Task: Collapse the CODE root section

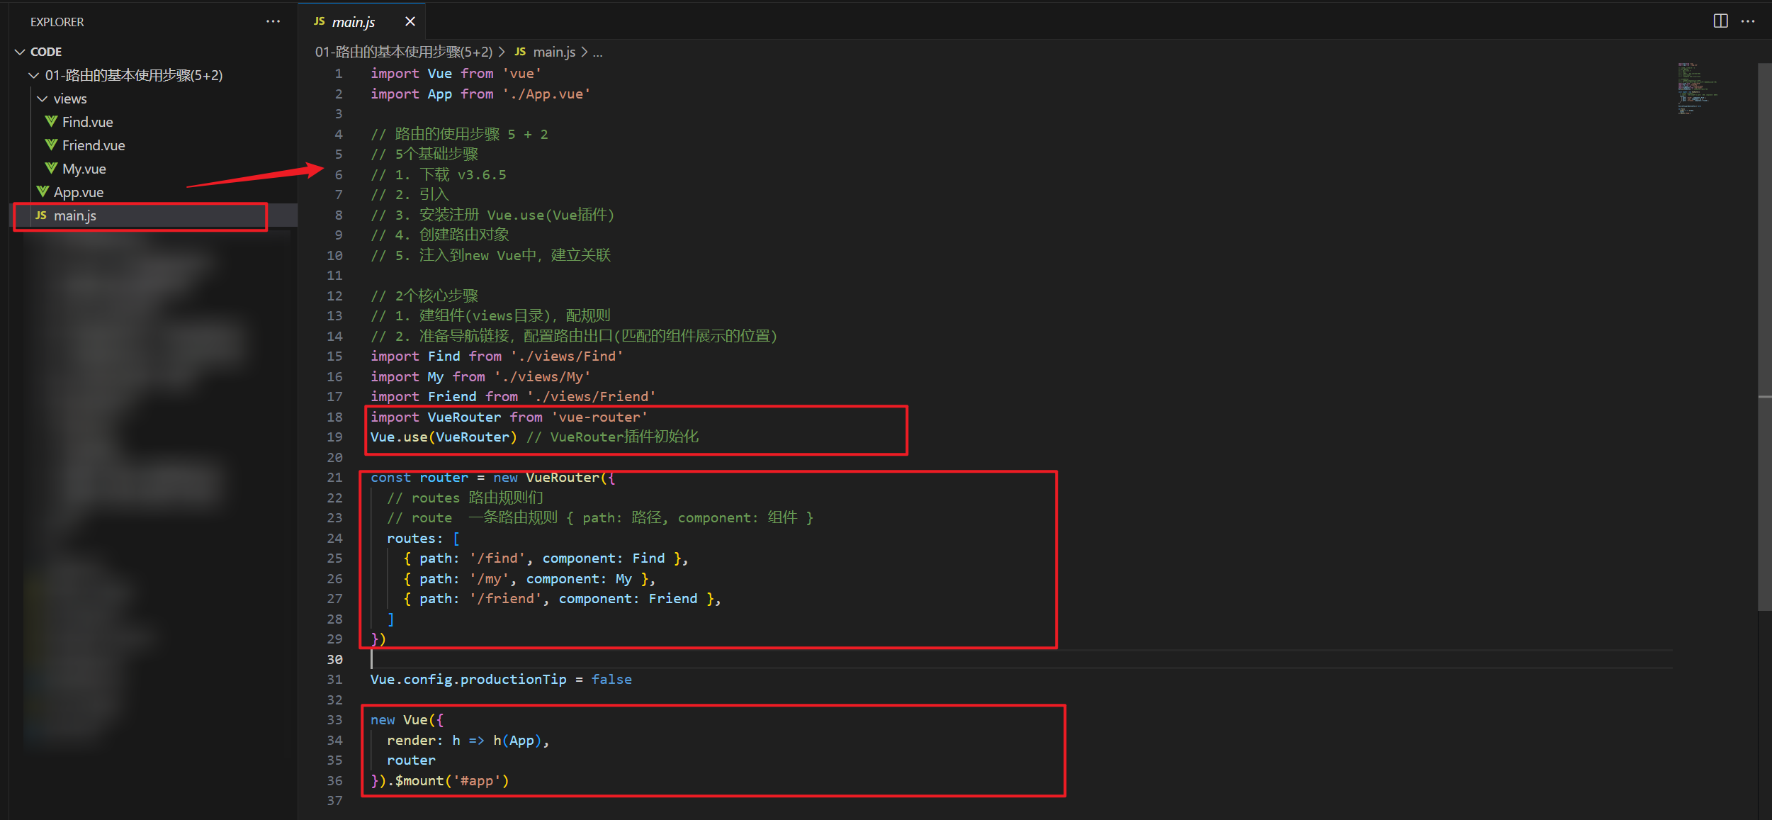Action: pyautogui.click(x=20, y=52)
